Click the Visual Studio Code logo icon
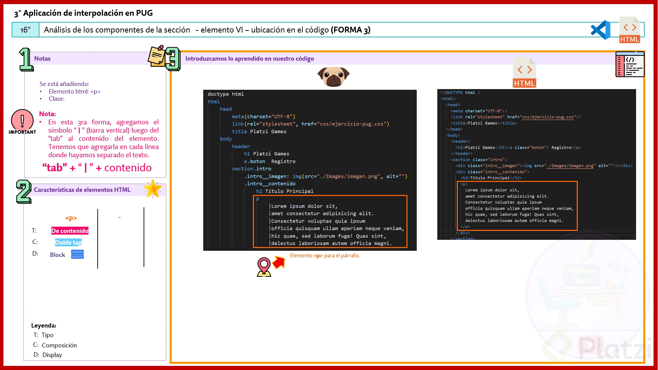The width and height of the screenshot is (658, 370). (601, 30)
